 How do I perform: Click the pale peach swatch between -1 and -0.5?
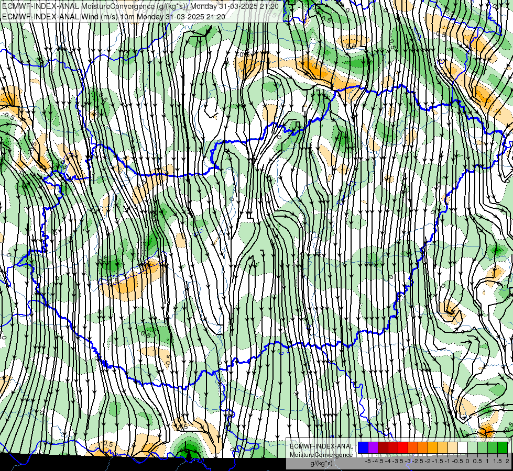tap(453, 448)
